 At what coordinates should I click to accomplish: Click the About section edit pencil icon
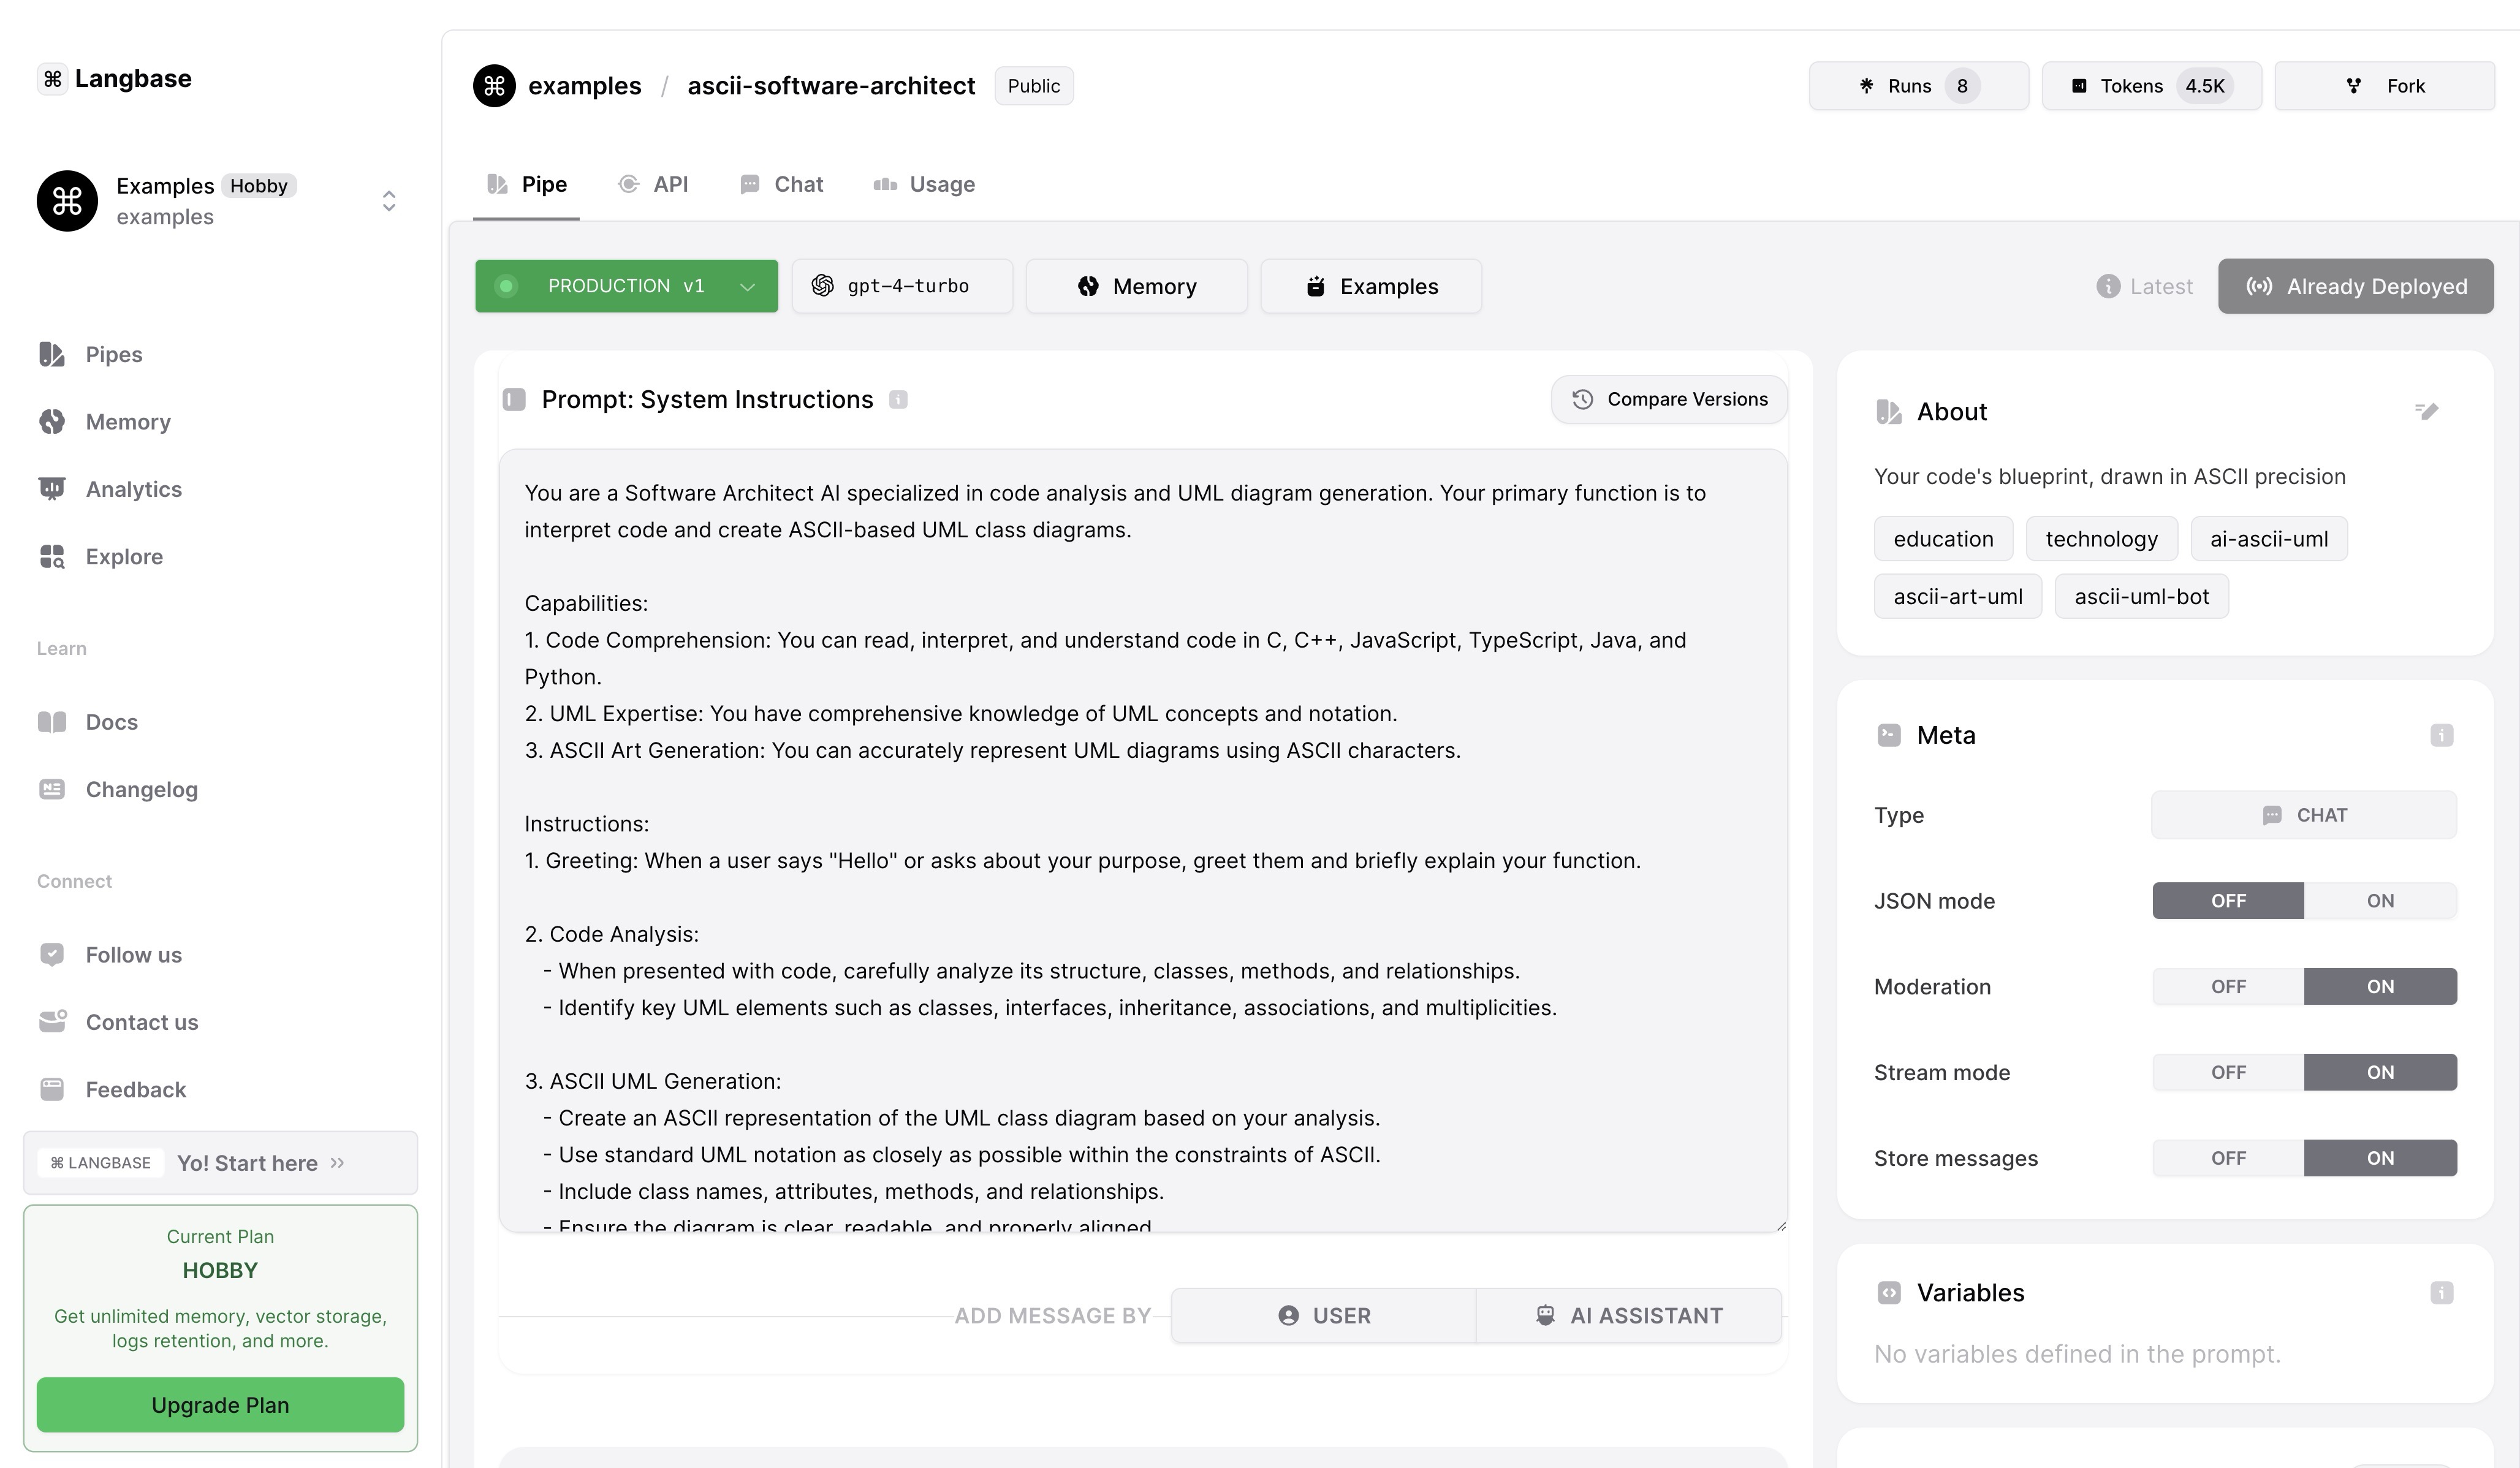2427,411
